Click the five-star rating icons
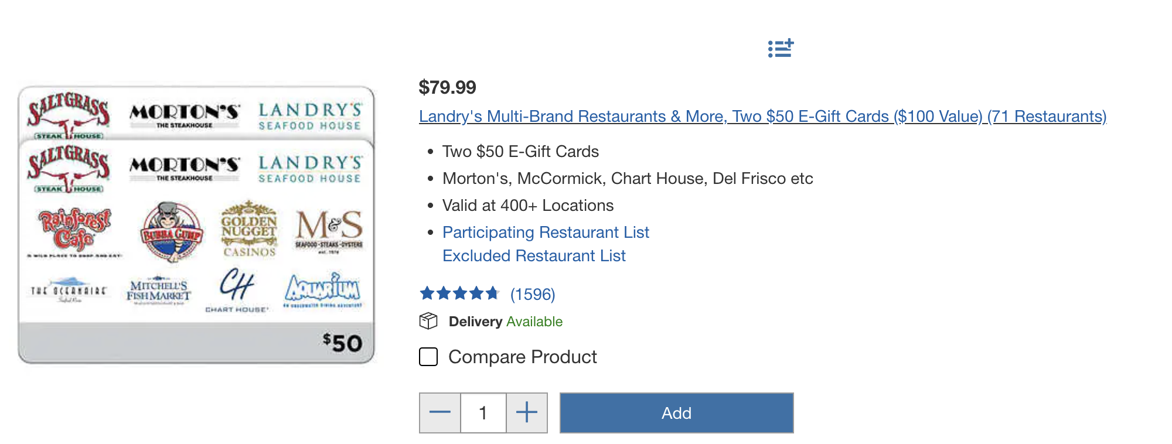The height and width of the screenshot is (444, 1172). coord(459,293)
